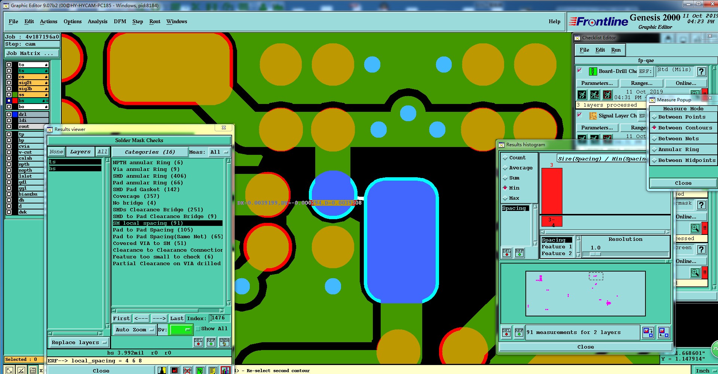Viewport: 718px width, 374px height.
Task: Open File menu in Graphic Editor
Action: [13, 21]
